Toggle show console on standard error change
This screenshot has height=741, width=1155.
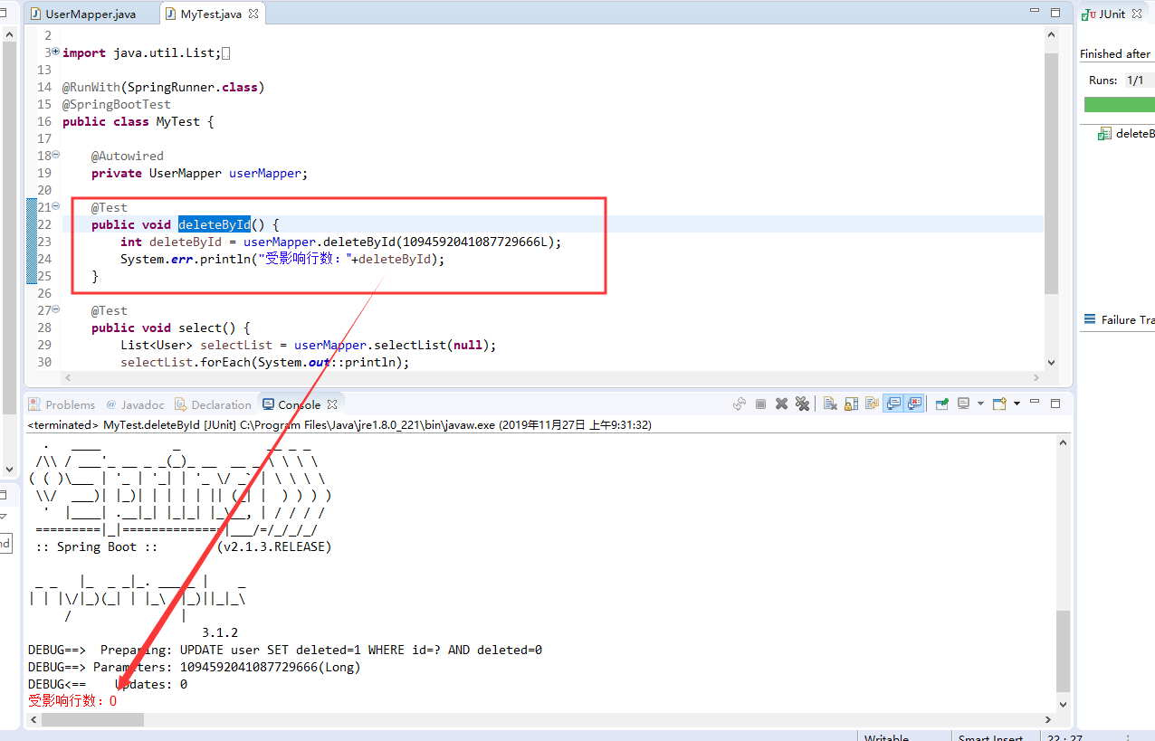tap(914, 404)
